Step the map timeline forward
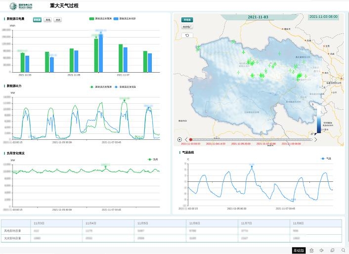 (315, 139)
